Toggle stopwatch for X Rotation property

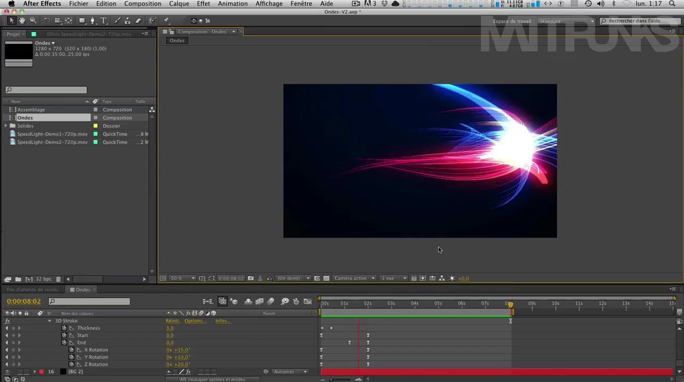[x=71, y=350]
